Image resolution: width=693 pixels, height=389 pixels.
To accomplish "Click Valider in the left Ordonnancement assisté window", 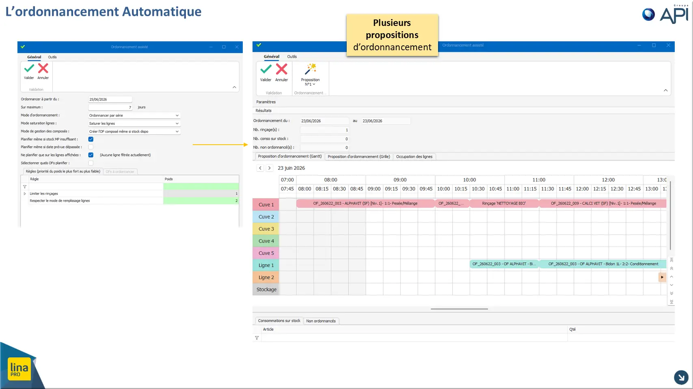I will click(x=29, y=71).
